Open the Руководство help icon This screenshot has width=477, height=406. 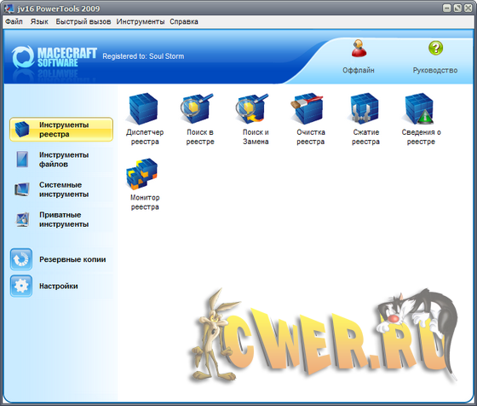(x=435, y=57)
